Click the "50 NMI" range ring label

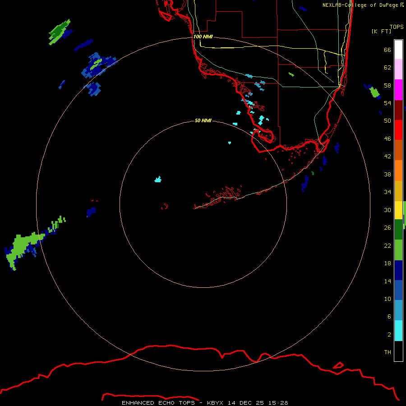(203, 120)
